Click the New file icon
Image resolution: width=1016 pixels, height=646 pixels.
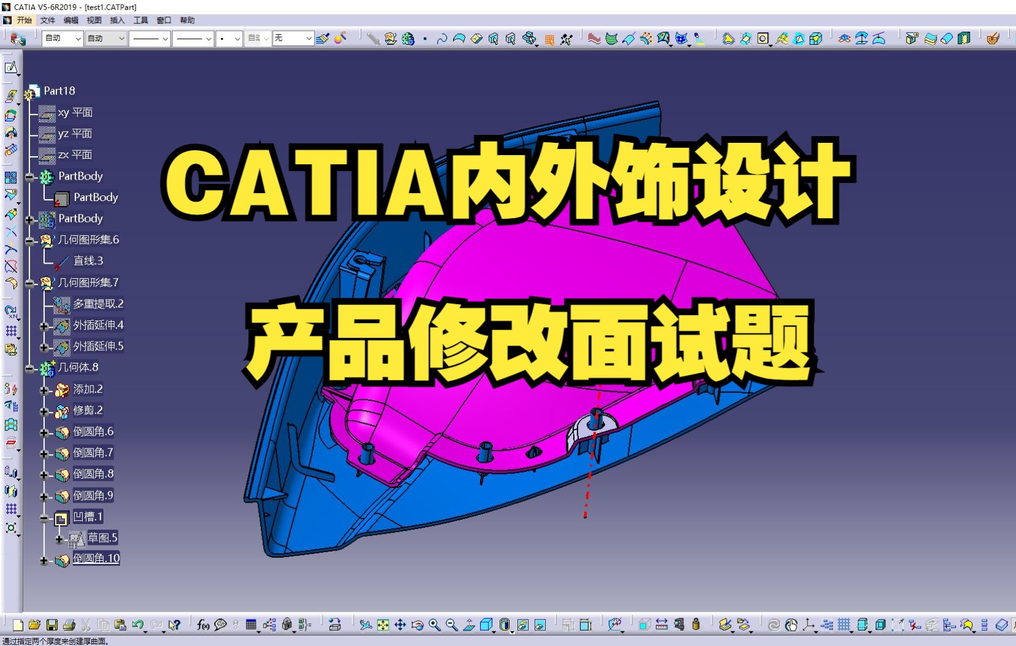(x=18, y=625)
